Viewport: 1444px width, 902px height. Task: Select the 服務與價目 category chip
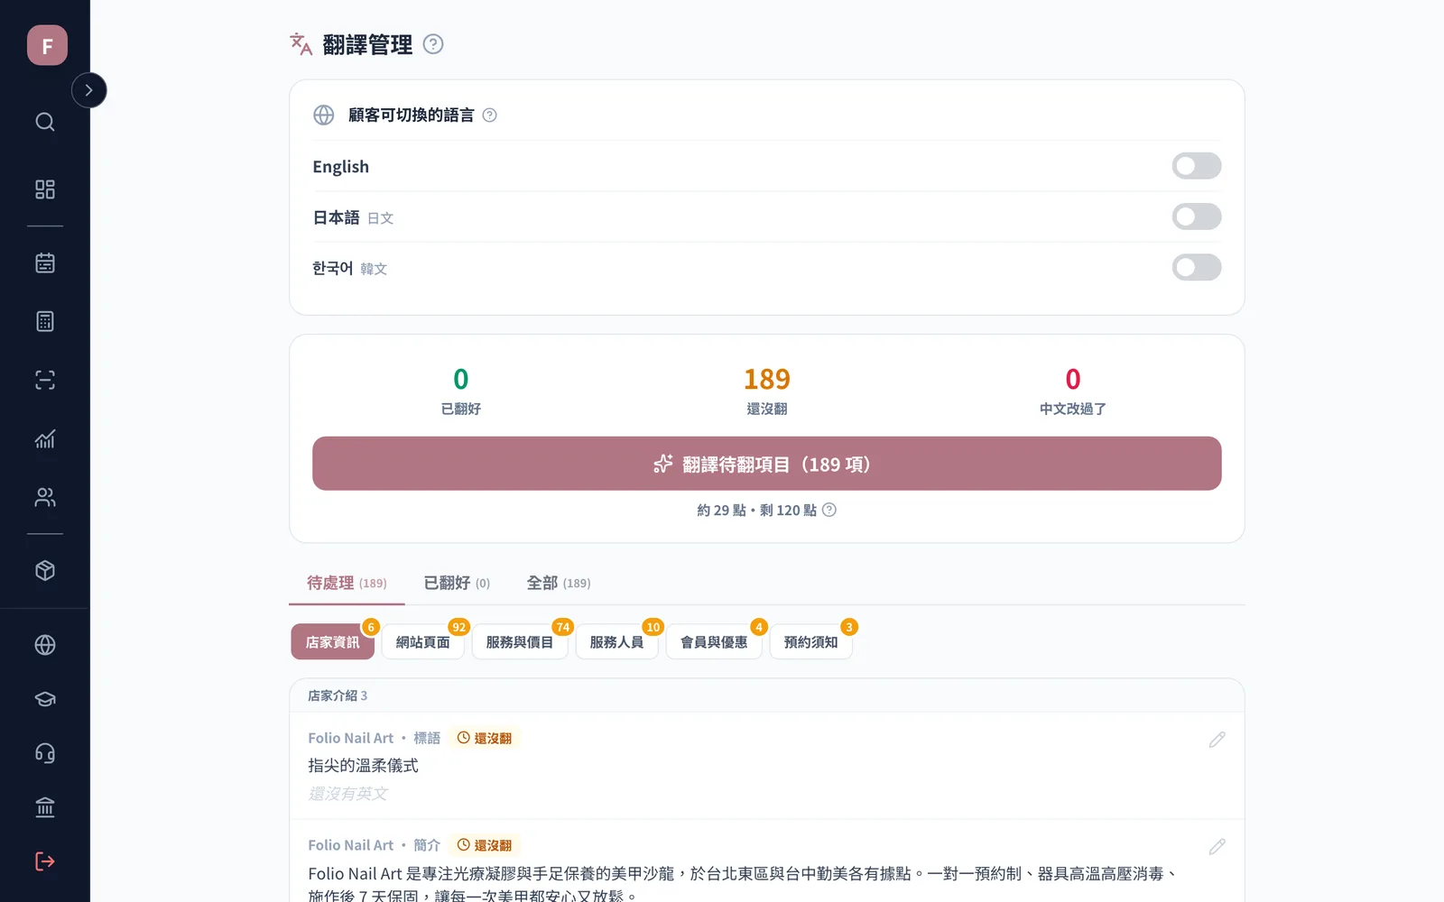click(520, 642)
